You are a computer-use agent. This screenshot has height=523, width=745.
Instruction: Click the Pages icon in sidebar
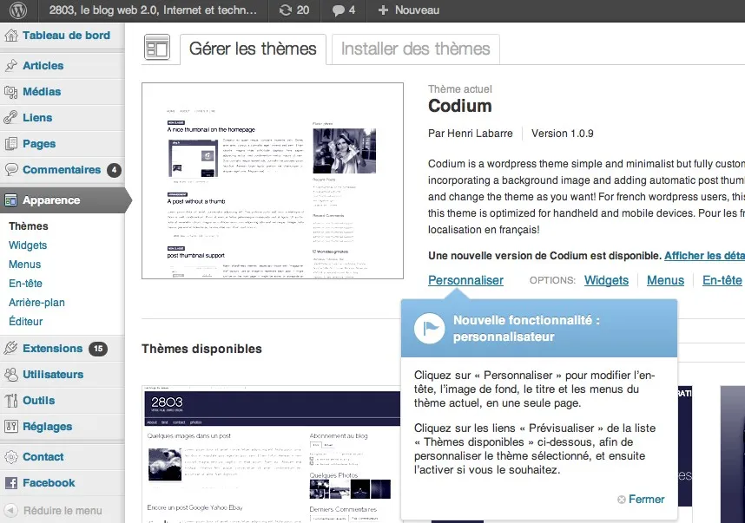click(x=11, y=143)
